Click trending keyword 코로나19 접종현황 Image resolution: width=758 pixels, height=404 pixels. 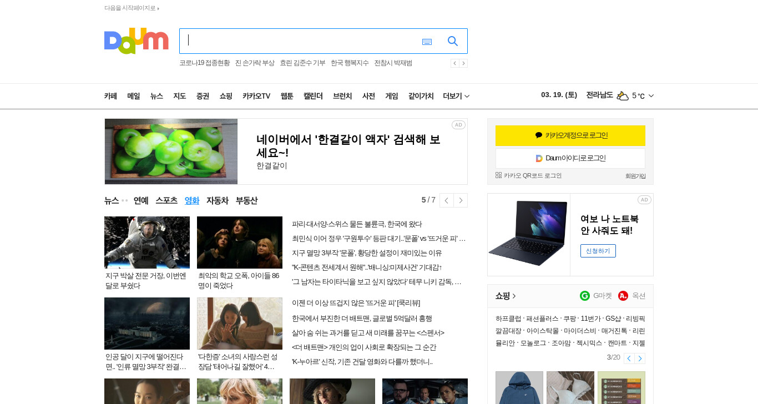pos(204,63)
